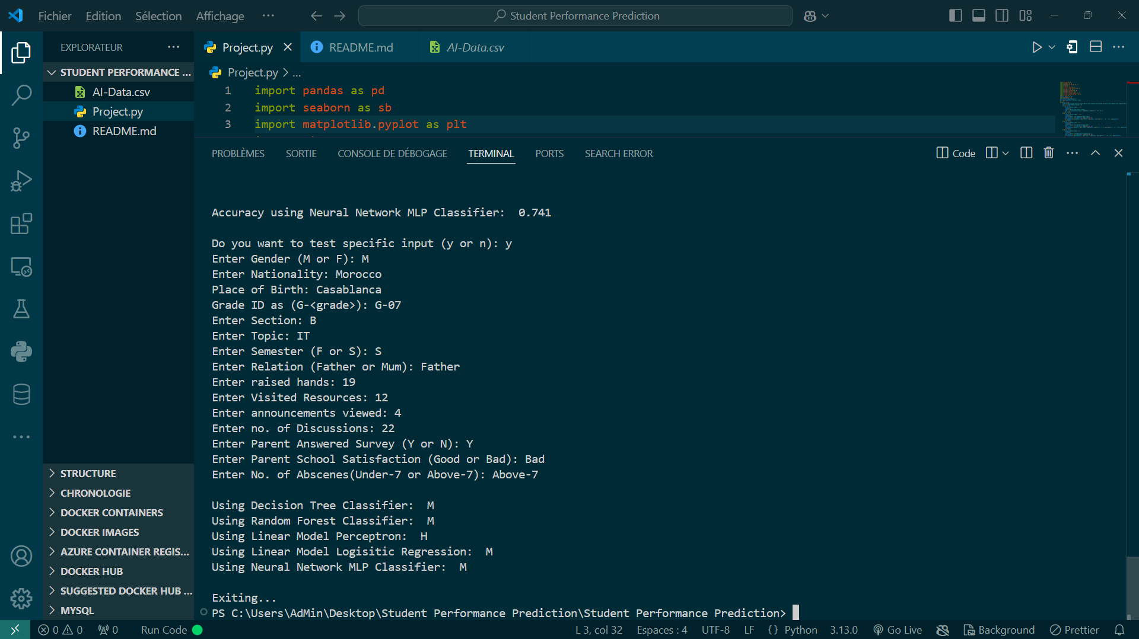Open README.md in the explorer
Viewport: 1139px width, 639px height.
pyautogui.click(x=119, y=131)
